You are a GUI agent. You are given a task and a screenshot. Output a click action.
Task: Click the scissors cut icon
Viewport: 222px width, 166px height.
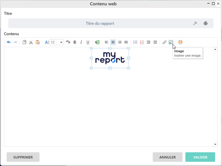tap(31, 42)
